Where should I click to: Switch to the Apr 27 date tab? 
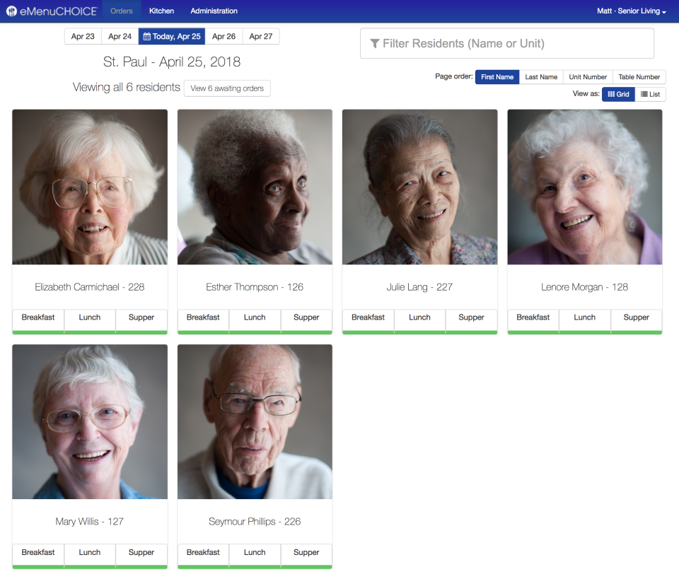tap(261, 35)
